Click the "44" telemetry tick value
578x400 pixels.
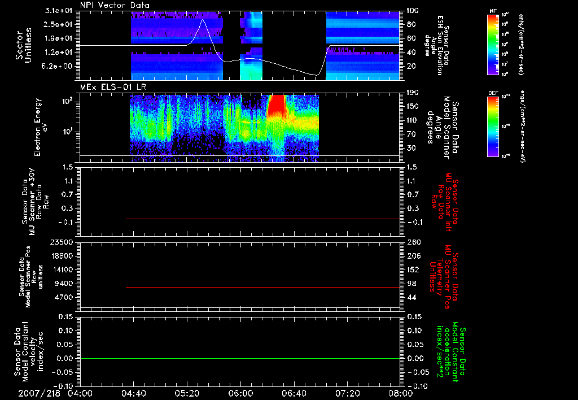411,297
